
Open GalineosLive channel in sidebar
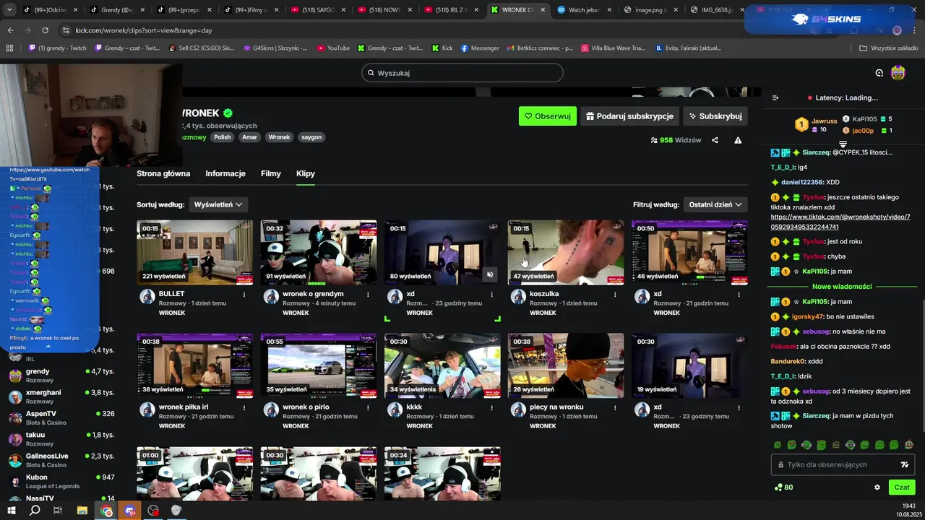pyautogui.click(x=61, y=460)
